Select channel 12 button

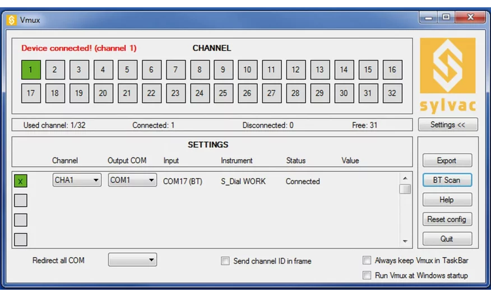point(296,70)
